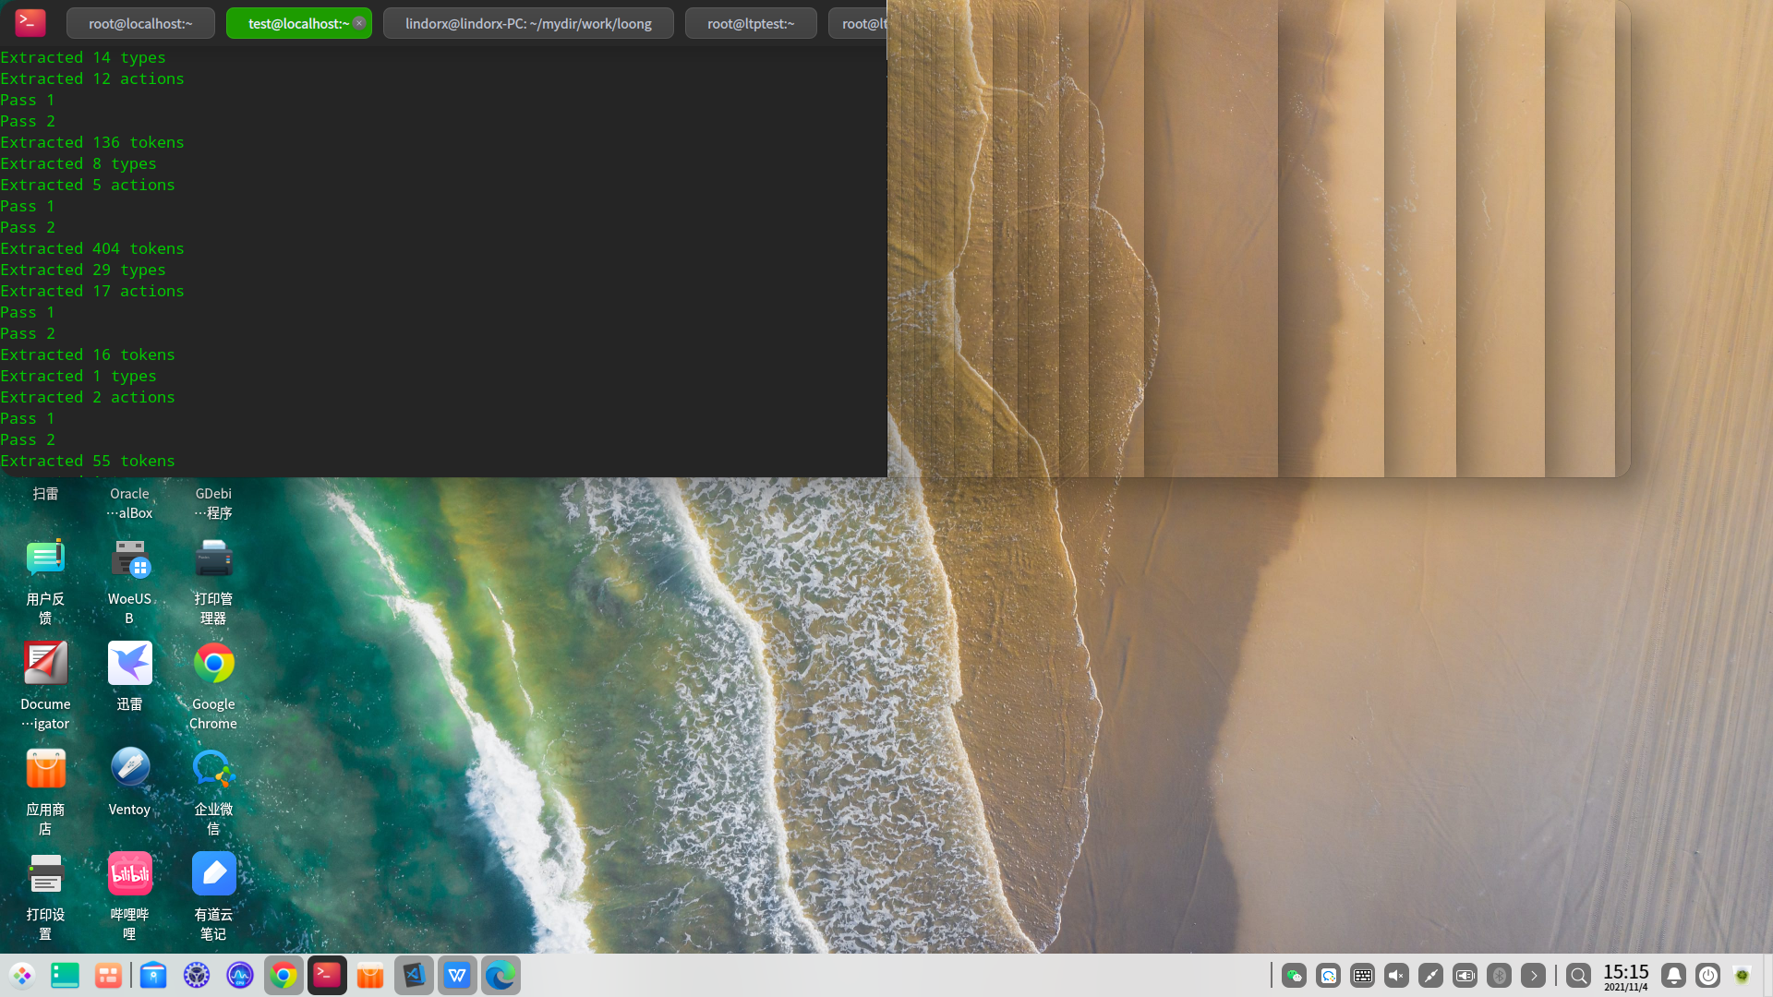Viewport: 1773px width, 997px height.
Task: Click the clock showing 15:15
Action: click(x=1625, y=975)
